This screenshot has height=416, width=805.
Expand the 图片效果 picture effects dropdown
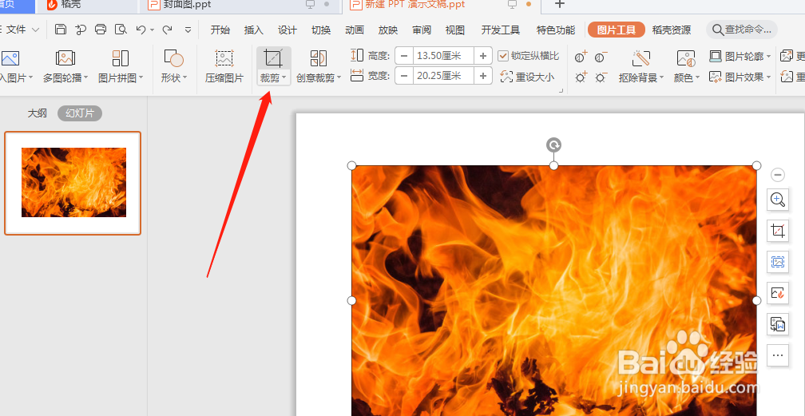point(768,77)
